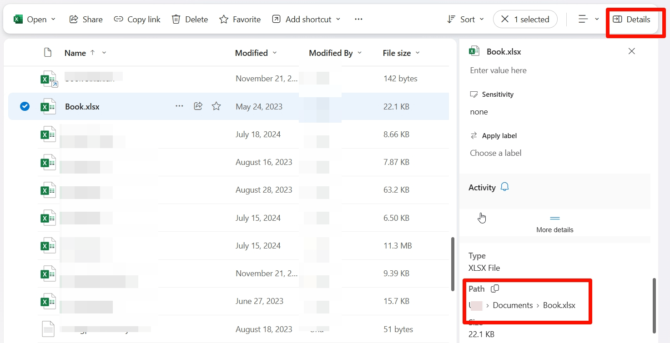Click the Excel icon in the 11.3 MB row
670x343 pixels.
coord(48,246)
